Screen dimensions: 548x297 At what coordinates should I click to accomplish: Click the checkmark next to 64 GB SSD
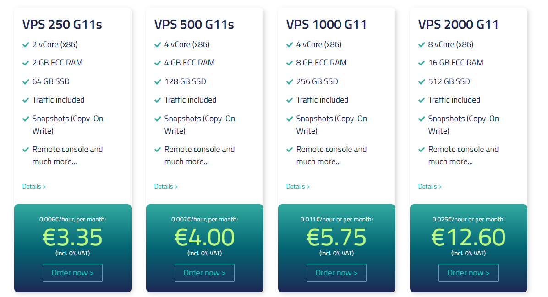pos(26,82)
